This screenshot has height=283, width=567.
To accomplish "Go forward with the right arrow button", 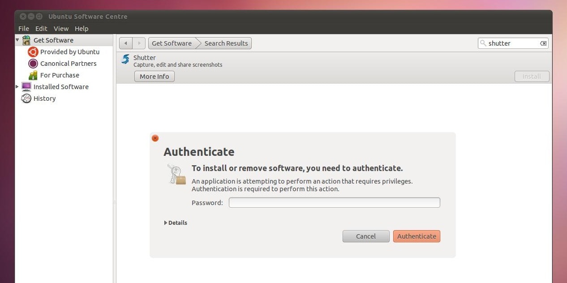I will tap(139, 43).
